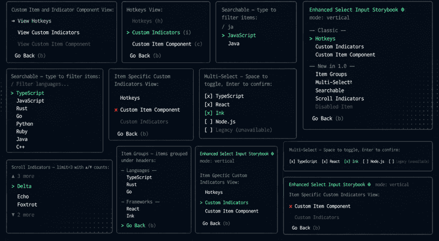Select Custom Item Component under Classic section
Screen dimensions: 439x241
click(x=345, y=55)
